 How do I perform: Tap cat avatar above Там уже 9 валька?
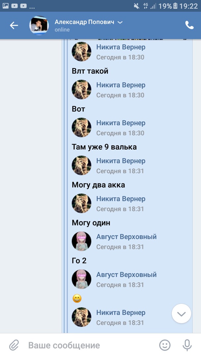[x=81, y=128]
